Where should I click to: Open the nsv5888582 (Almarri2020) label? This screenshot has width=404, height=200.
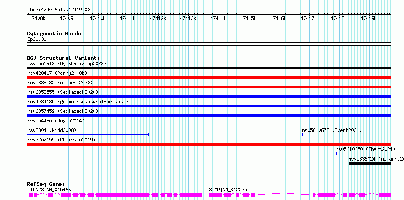60,83
